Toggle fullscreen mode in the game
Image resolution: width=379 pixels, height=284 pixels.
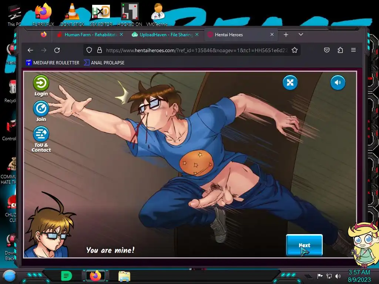click(x=290, y=82)
